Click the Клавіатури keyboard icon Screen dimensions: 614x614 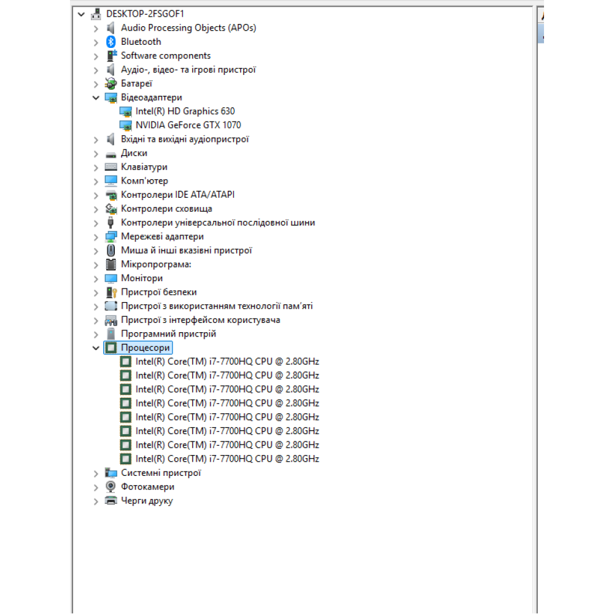click(111, 167)
